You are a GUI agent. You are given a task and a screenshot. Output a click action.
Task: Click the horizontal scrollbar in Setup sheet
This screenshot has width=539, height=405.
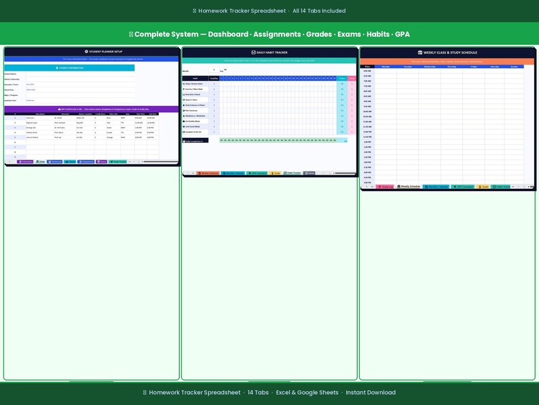pyautogui.click(x=160, y=161)
